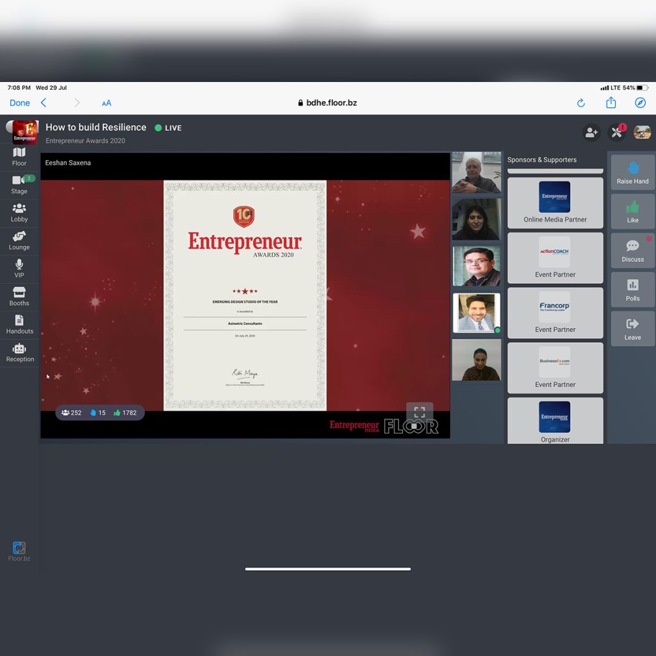656x656 pixels.
Task: Reload the page with refresh icon
Action: (x=580, y=103)
